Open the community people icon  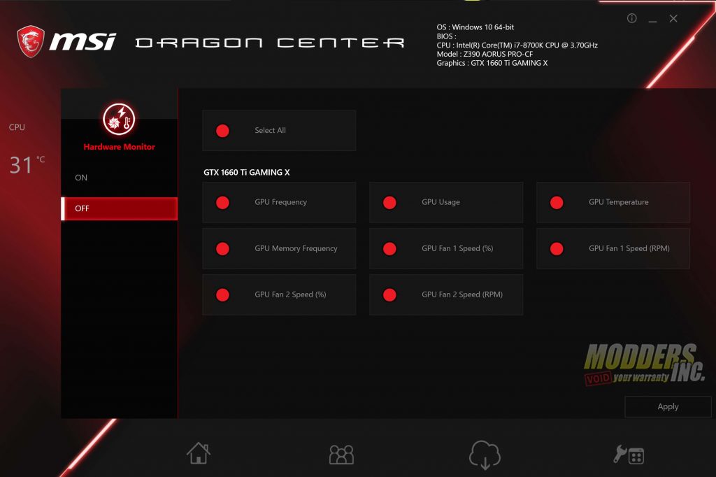(341, 455)
